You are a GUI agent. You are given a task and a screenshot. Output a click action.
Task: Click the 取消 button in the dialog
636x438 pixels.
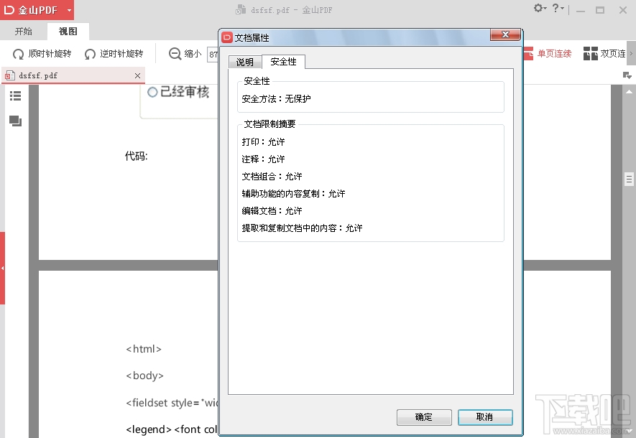pos(484,417)
